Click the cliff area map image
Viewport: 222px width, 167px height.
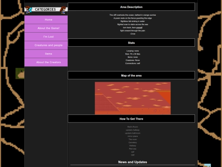133,98
